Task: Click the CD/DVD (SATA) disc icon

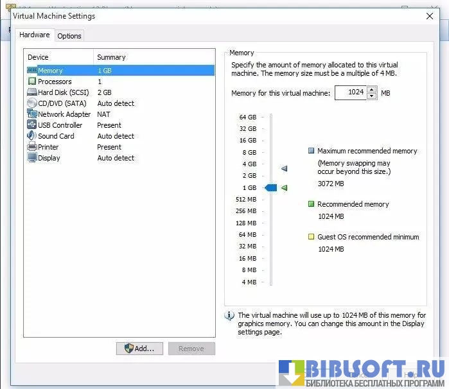Action: point(32,103)
